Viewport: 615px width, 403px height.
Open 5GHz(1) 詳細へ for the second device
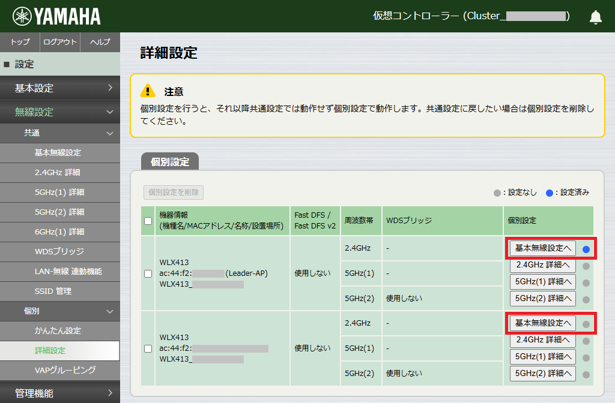pos(542,356)
